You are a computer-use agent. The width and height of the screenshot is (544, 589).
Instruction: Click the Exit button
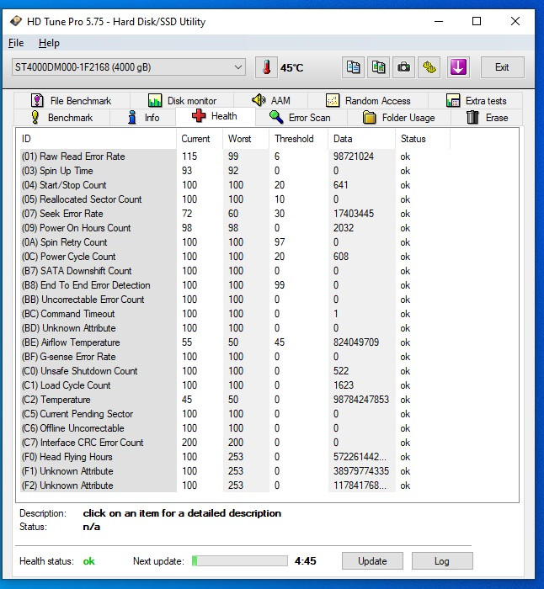(x=502, y=67)
